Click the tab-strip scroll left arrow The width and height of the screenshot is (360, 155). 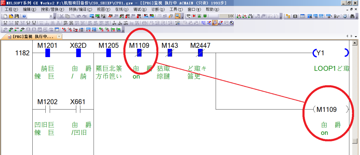tap(347, 37)
